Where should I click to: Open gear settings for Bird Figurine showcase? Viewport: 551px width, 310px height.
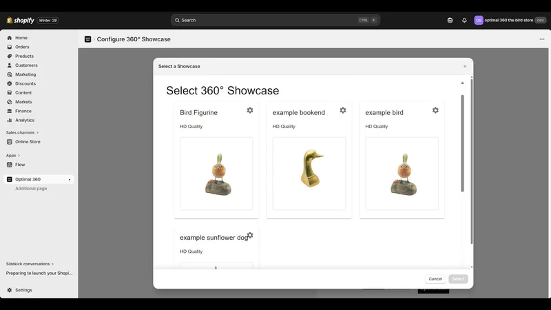250,110
